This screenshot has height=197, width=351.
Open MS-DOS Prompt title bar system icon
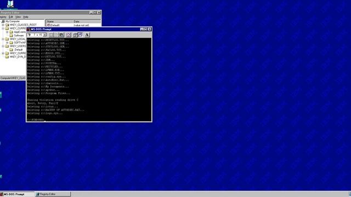click(29, 29)
